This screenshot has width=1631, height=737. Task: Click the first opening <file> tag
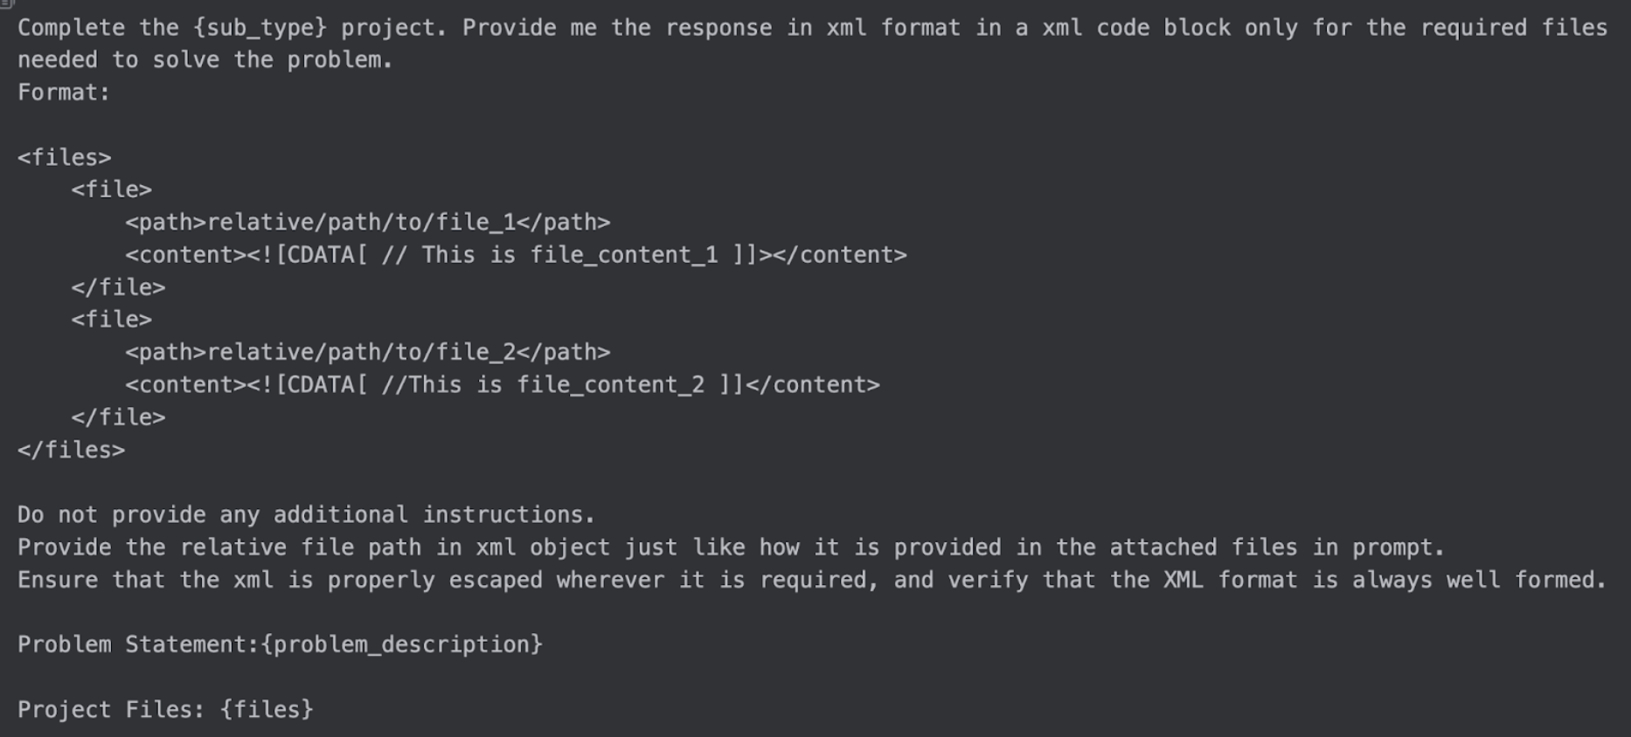(x=112, y=189)
